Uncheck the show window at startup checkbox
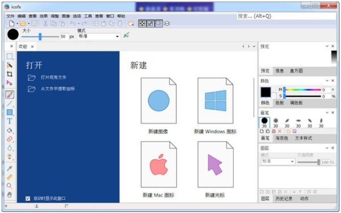The image size is (341, 213). pos(28,199)
